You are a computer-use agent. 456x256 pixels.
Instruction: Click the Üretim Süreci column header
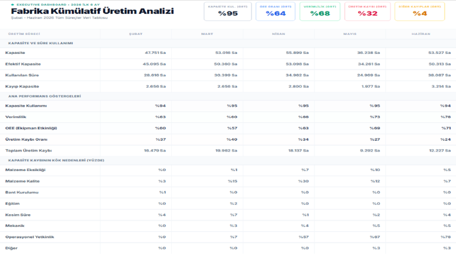point(24,34)
